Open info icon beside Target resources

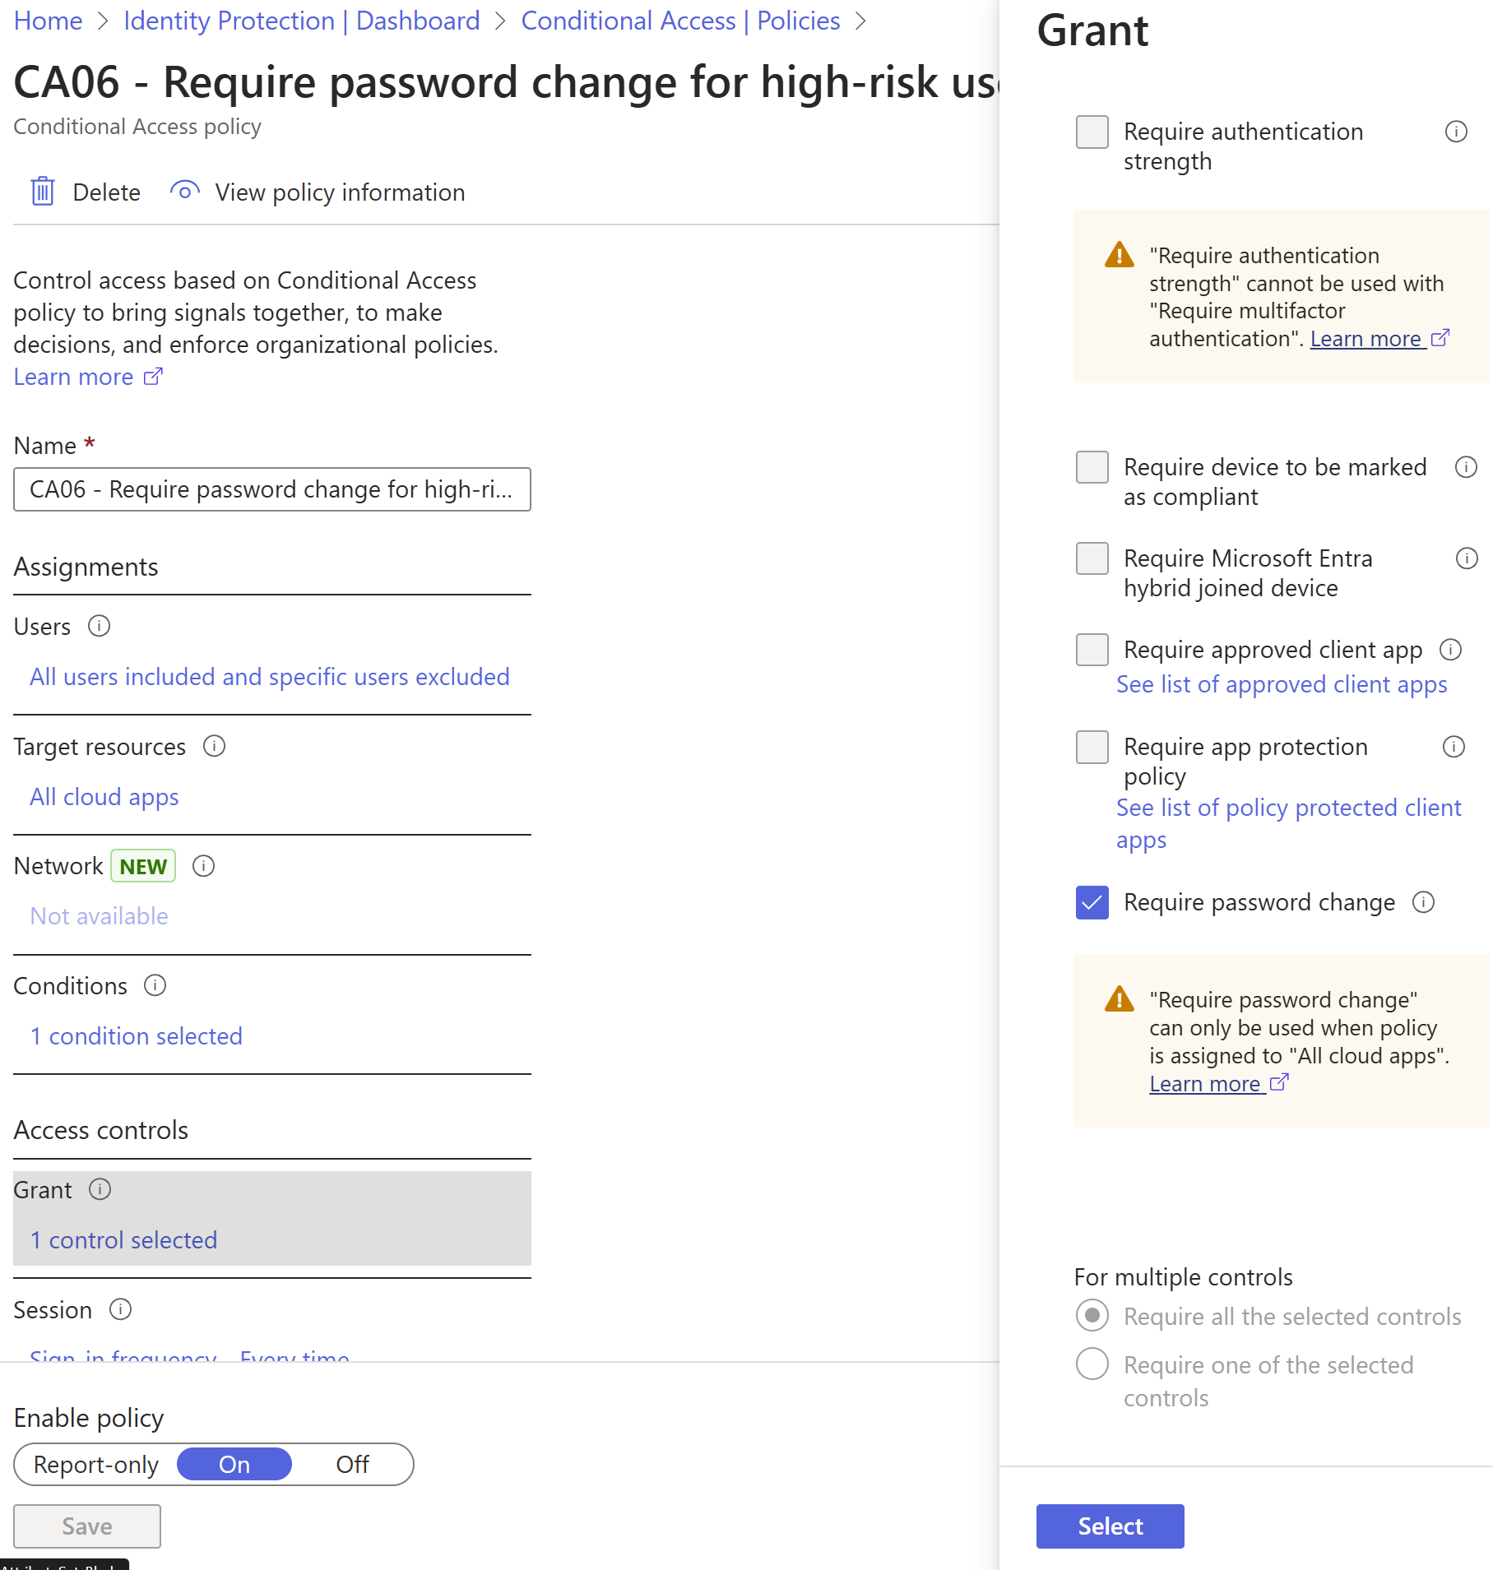215,746
